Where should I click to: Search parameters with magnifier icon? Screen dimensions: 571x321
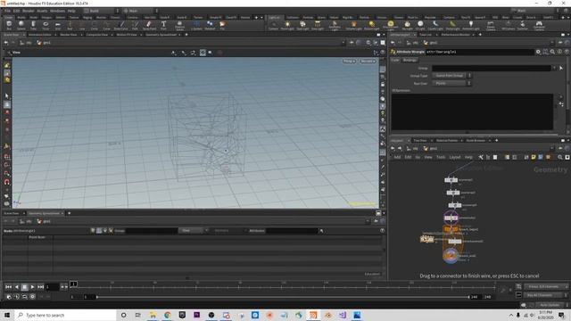(x=552, y=52)
